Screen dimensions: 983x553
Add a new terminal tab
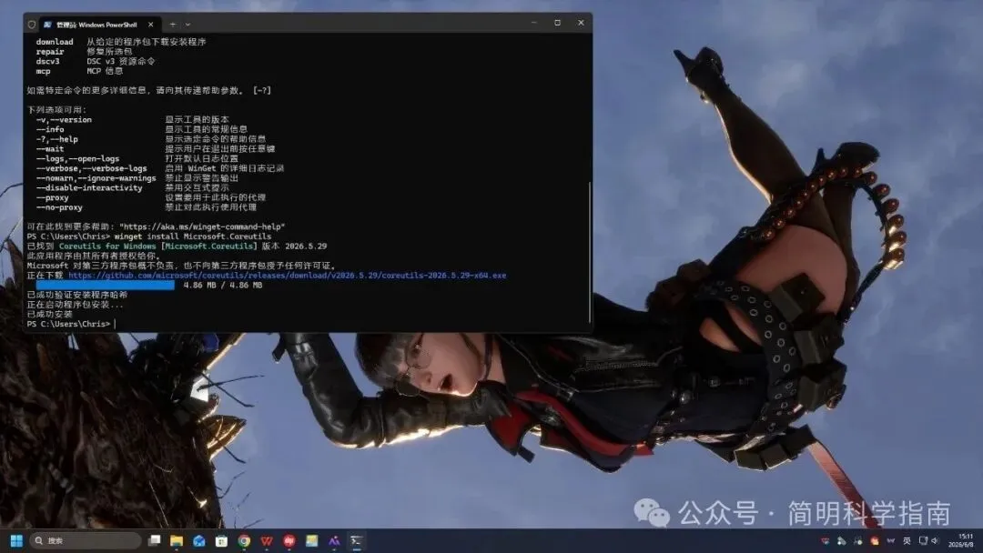(172, 25)
